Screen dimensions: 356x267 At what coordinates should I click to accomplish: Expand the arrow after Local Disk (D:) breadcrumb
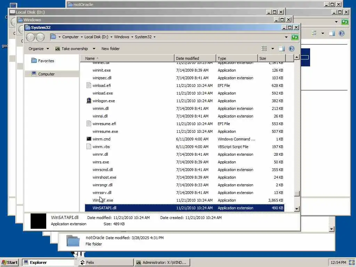pos(111,37)
